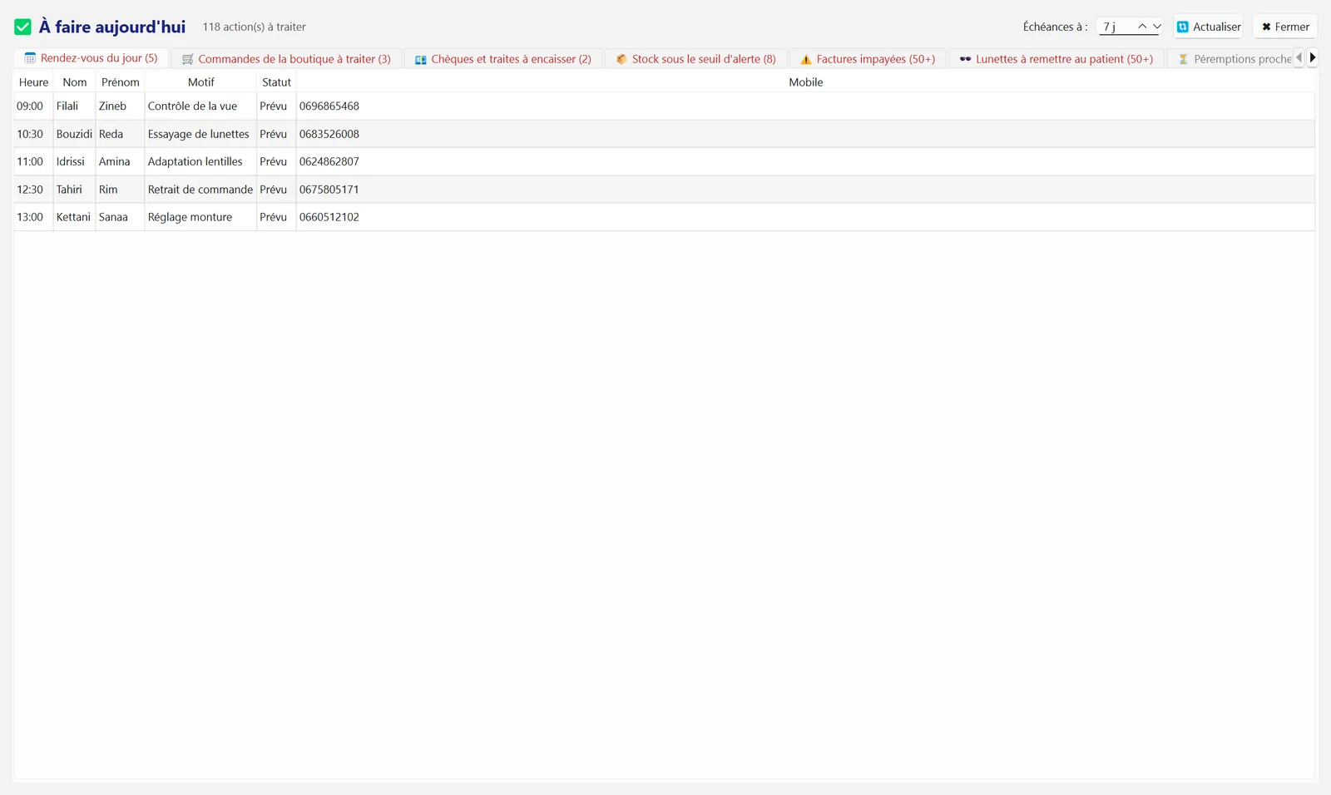Click the refresh icon in Actualiser
Screen dimensions: 1331x795
click(1183, 27)
